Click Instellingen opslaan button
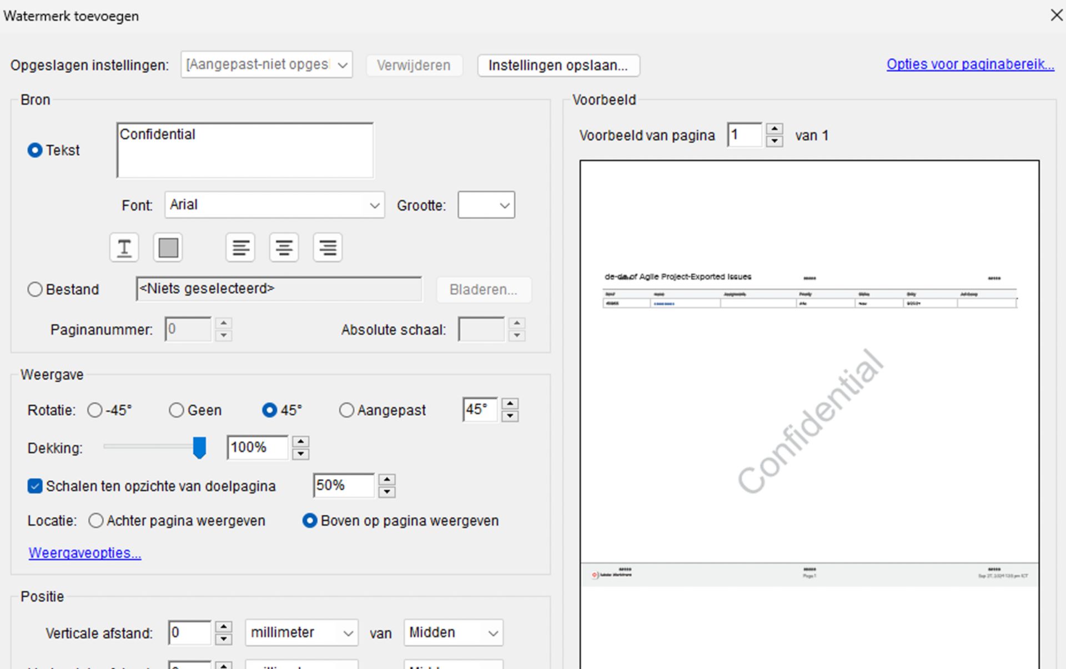Image resolution: width=1066 pixels, height=669 pixels. [558, 66]
